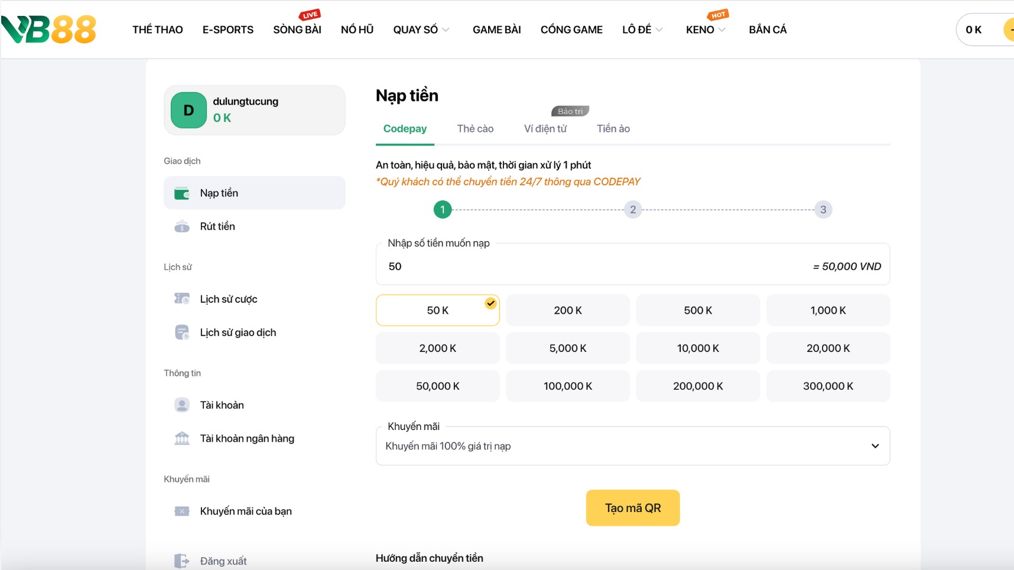Image resolution: width=1014 pixels, height=570 pixels.
Task: Select the 5,000 K amount option
Action: coord(568,348)
